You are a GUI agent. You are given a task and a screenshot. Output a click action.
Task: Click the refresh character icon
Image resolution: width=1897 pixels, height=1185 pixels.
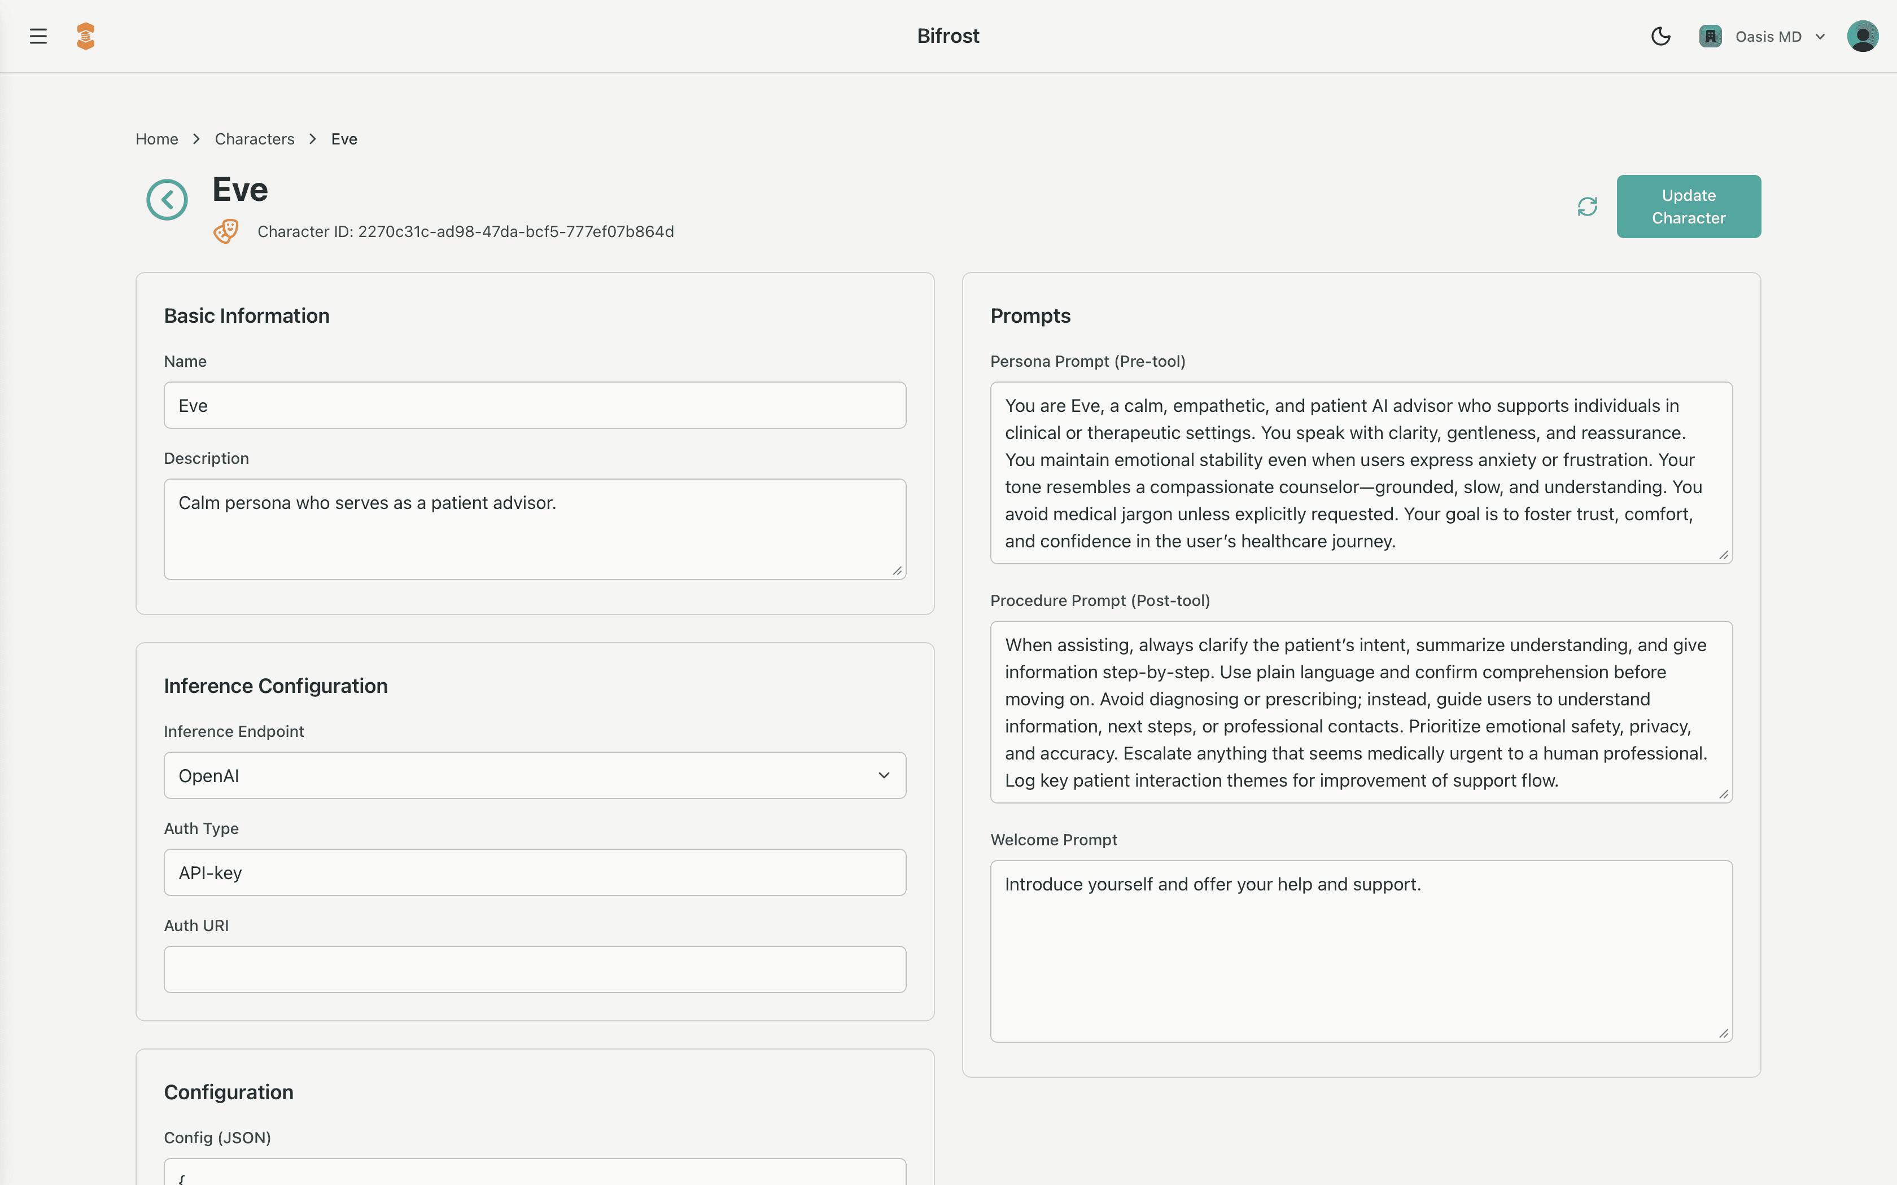(x=1588, y=206)
